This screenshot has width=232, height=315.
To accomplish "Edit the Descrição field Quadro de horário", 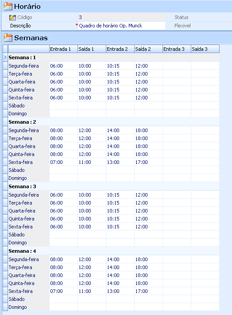I will pyautogui.click(x=122, y=26).
